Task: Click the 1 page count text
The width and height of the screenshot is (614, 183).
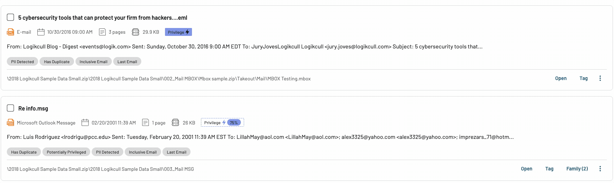Action: 159,123
